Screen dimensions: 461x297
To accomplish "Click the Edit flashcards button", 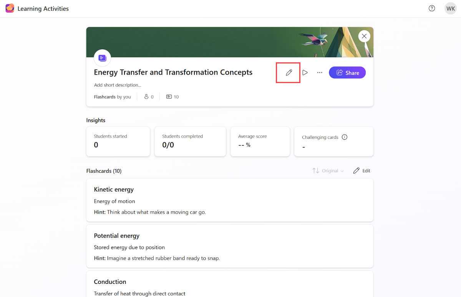I will tap(362, 171).
